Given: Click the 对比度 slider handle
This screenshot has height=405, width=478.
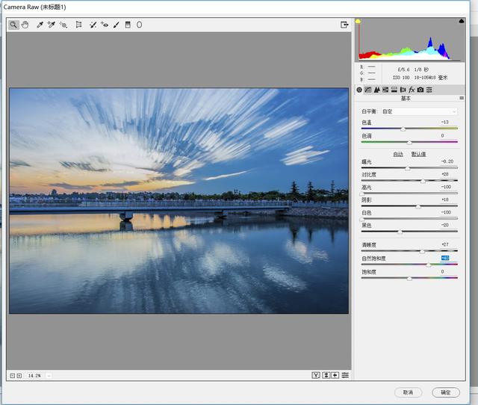Looking at the screenshot, I should point(423,181).
